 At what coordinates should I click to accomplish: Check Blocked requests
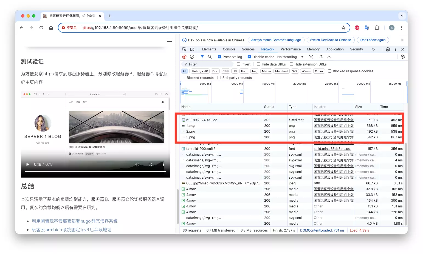coord(184,78)
